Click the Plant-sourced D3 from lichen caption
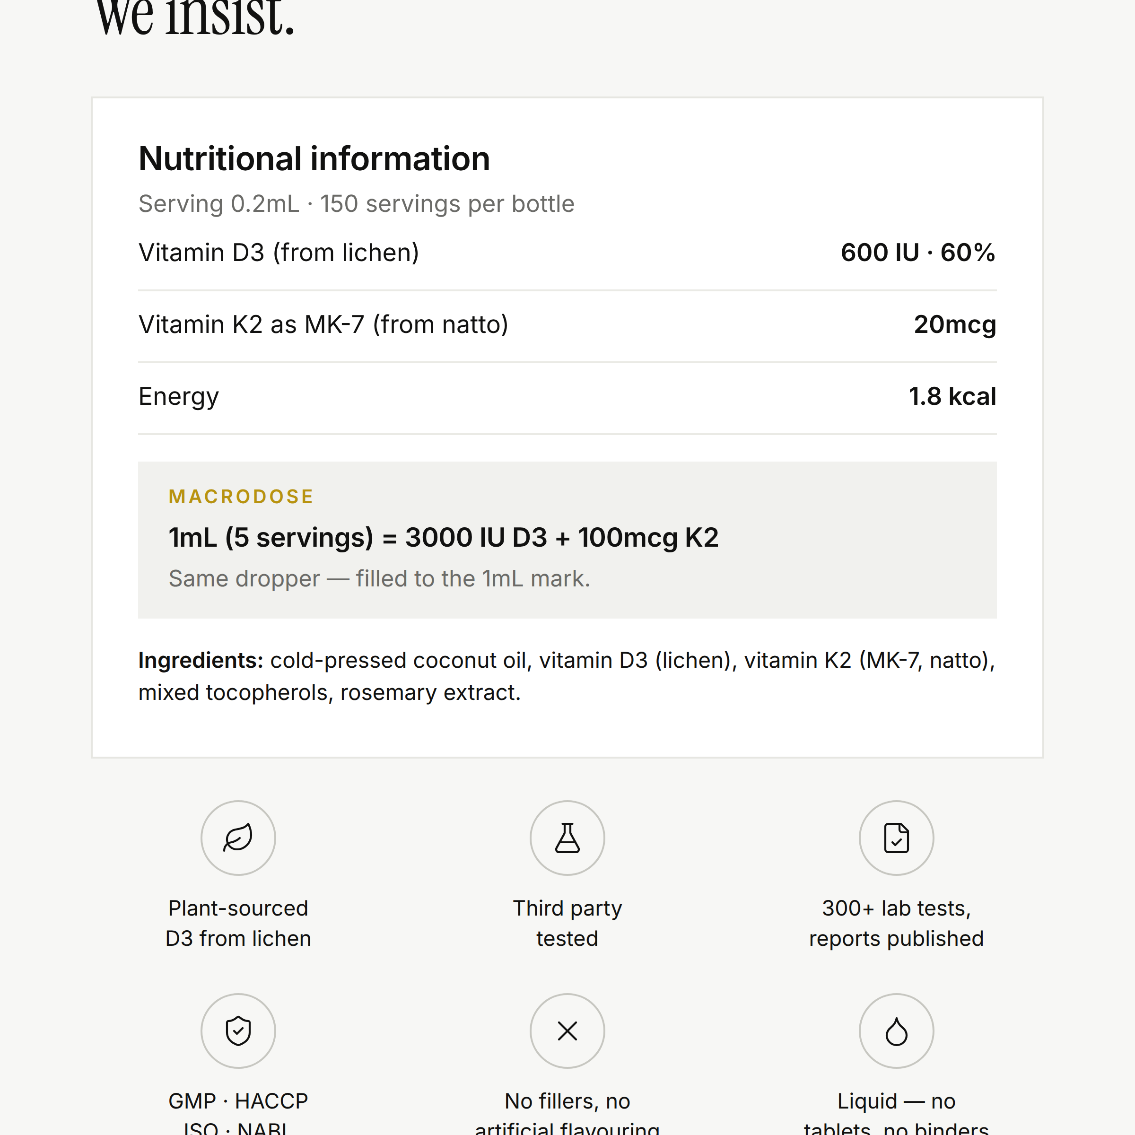The image size is (1135, 1135). (x=238, y=924)
